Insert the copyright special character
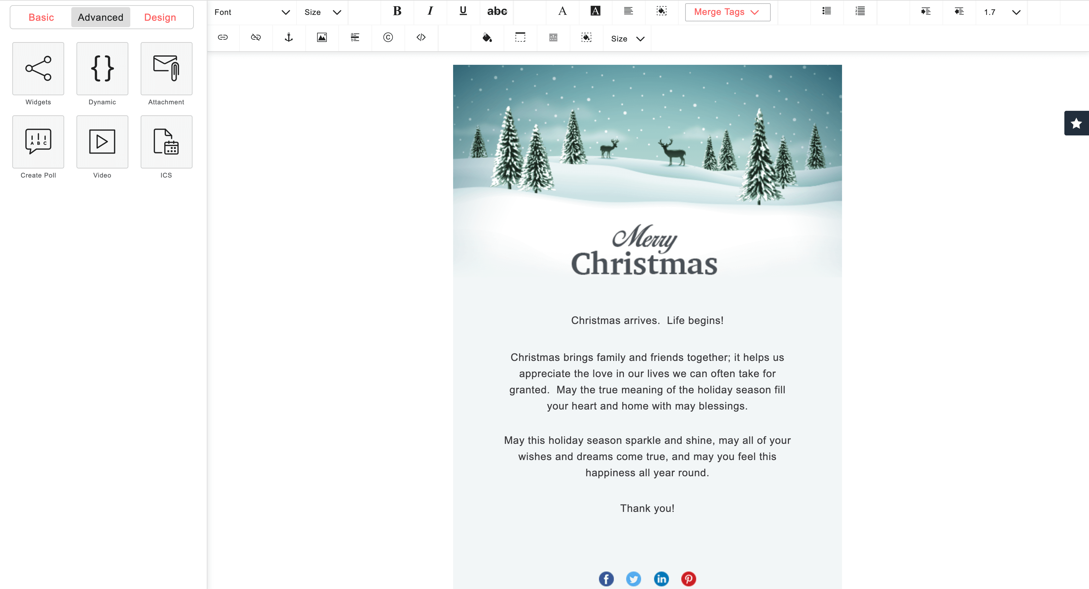 (x=388, y=38)
